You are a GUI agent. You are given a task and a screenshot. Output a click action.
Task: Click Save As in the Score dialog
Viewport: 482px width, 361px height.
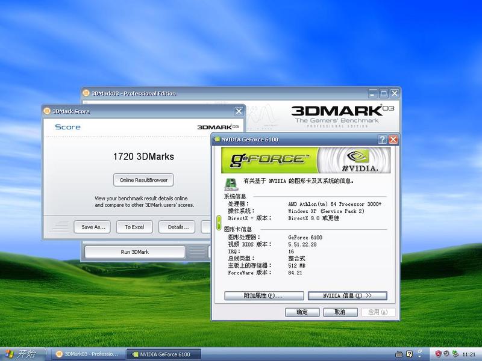tap(92, 227)
